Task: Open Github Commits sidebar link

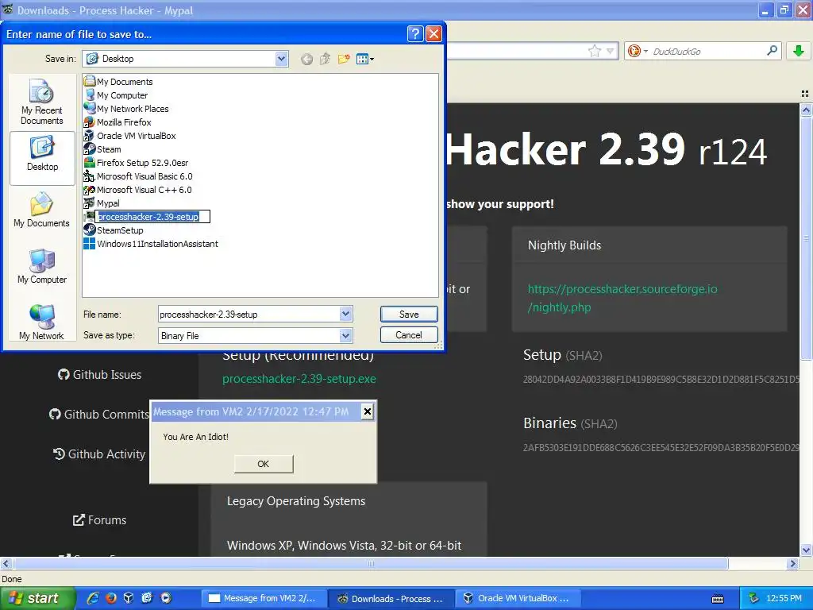Action: click(99, 414)
